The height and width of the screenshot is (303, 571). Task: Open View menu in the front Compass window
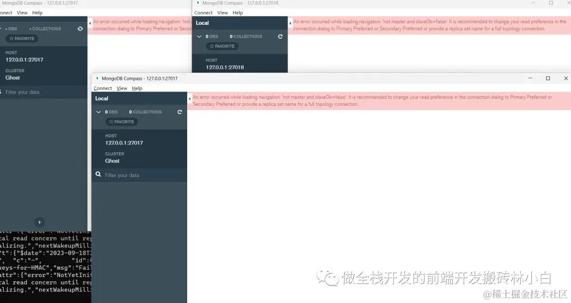pyautogui.click(x=122, y=88)
